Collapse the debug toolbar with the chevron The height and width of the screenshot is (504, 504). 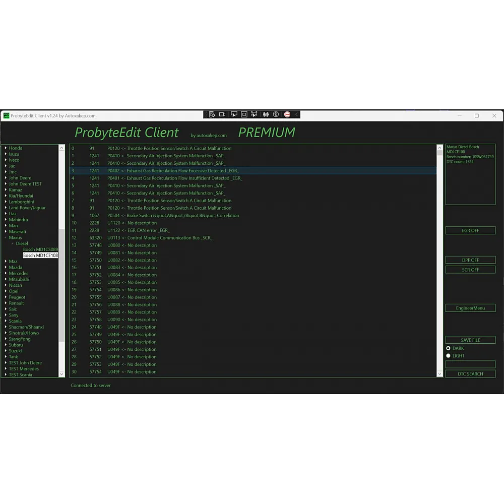pyautogui.click(x=296, y=114)
